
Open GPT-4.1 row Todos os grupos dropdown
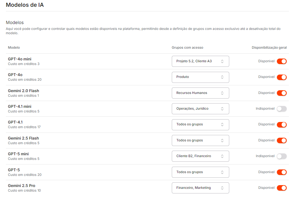(200, 125)
